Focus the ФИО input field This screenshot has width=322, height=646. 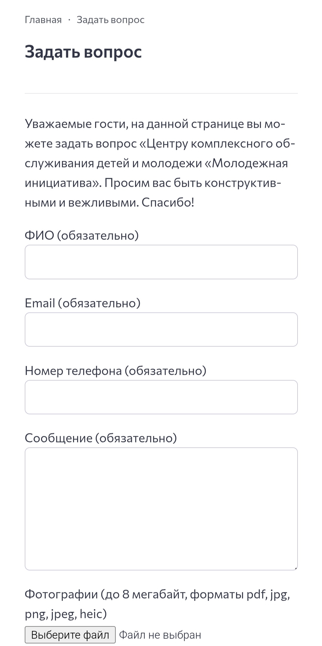[x=161, y=262]
